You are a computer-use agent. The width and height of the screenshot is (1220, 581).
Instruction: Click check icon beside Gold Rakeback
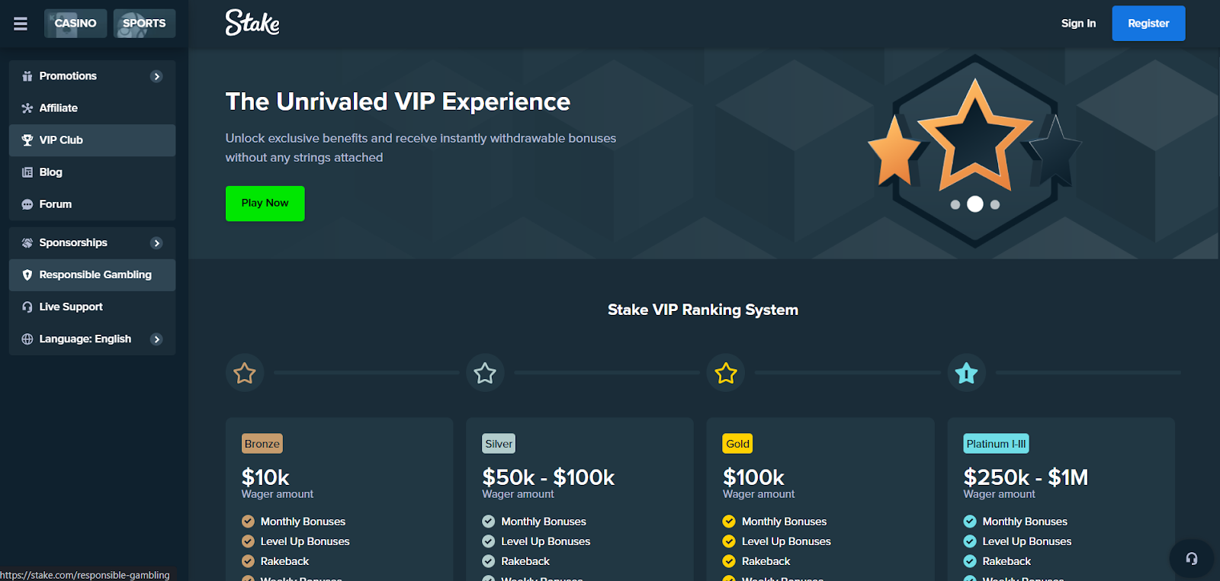pos(729,561)
